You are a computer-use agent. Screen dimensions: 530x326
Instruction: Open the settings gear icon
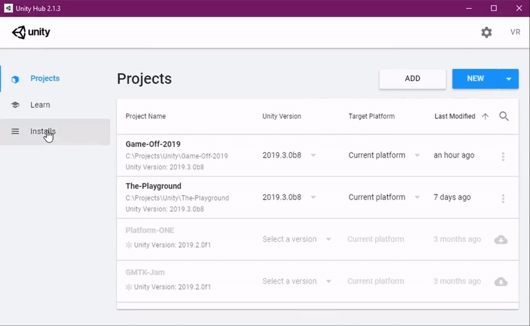point(486,32)
